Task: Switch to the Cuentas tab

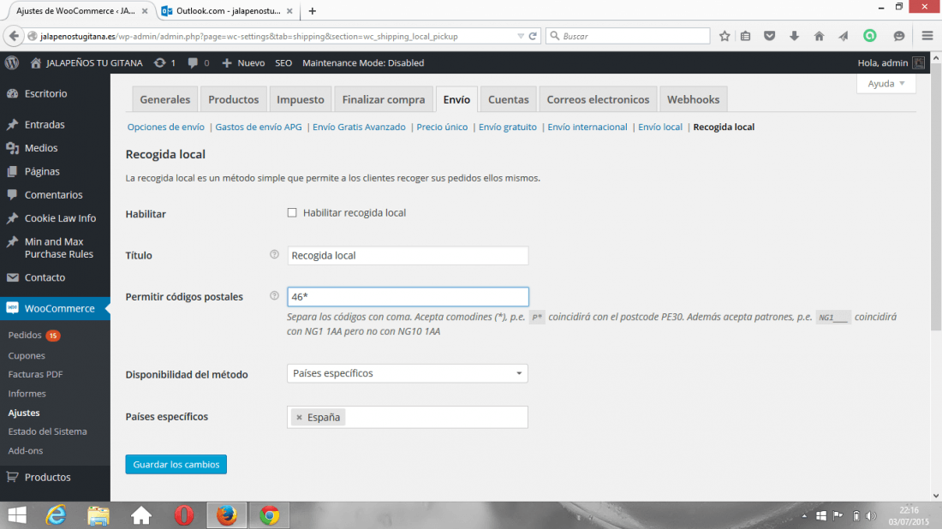Action: click(508, 99)
